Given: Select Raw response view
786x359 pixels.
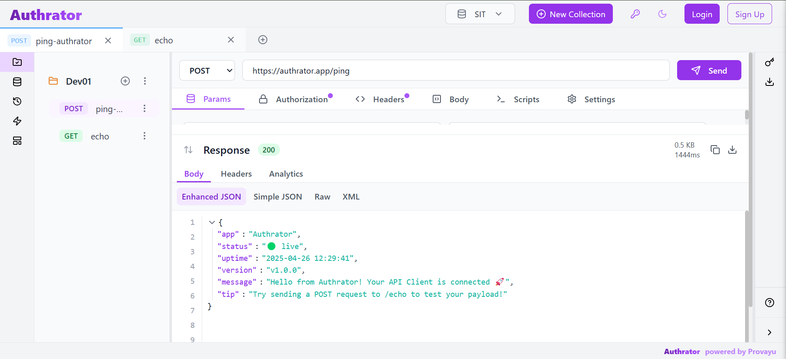Looking at the screenshot, I should click(322, 197).
